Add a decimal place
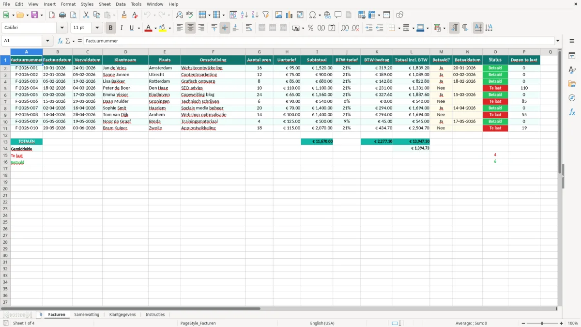 (x=345, y=28)
